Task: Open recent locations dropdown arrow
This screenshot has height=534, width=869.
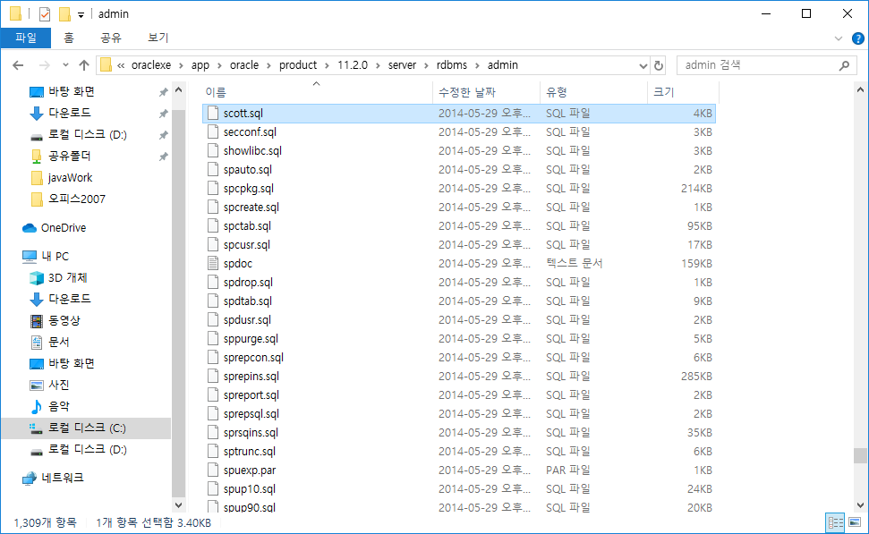Action: (x=65, y=65)
